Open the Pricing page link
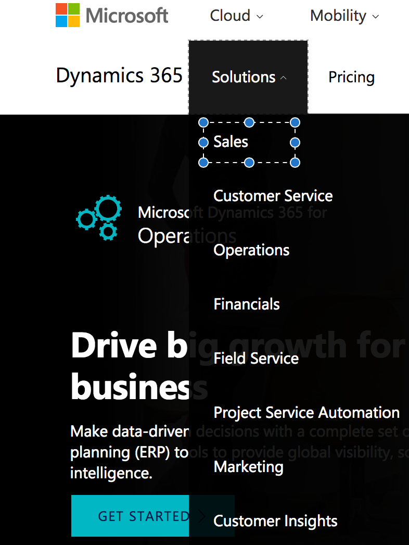Image resolution: width=409 pixels, height=545 pixels. tap(351, 77)
